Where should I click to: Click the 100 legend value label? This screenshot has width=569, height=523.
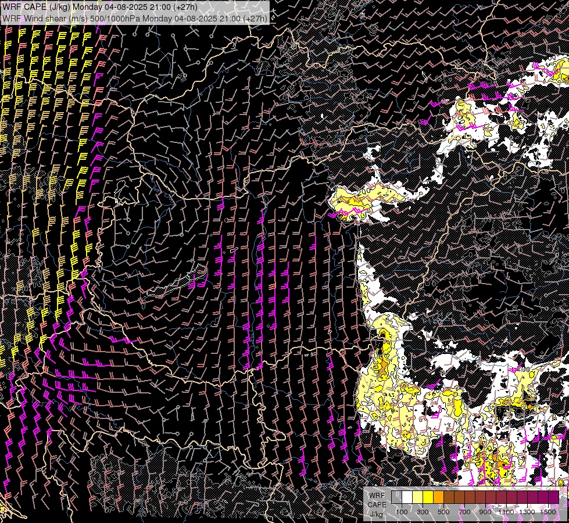[x=402, y=512]
